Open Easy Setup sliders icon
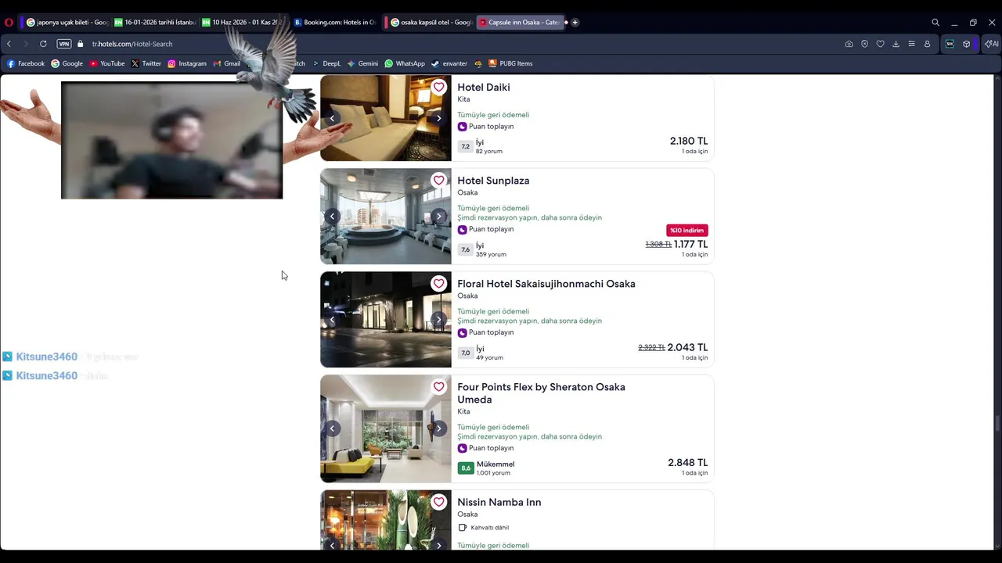Image resolution: width=1002 pixels, height=563 pixels. (x=911, y=44)
